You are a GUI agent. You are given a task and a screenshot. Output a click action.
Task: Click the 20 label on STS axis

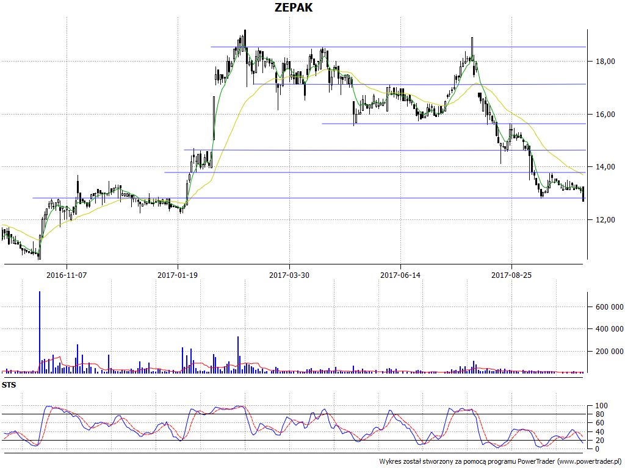click(600, 441)
